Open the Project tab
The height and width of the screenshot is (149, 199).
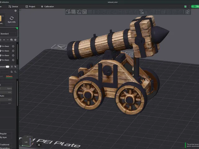[x=30, y=7]
